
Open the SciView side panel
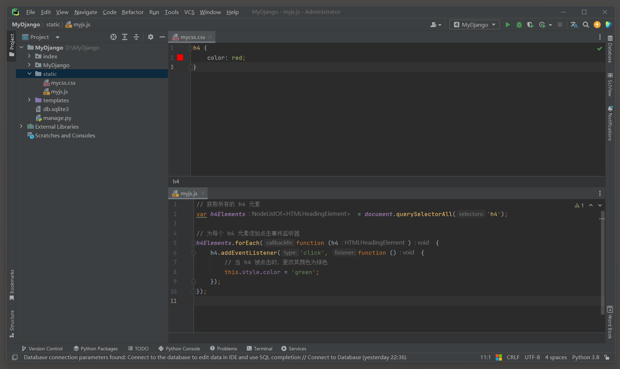pos(610,85)
